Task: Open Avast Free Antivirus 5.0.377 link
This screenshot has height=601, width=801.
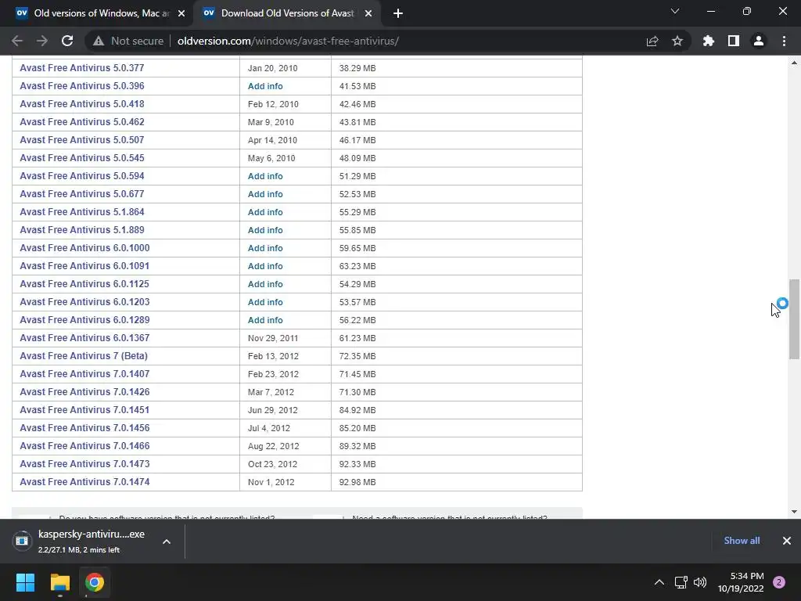Action: pos(81,68)
